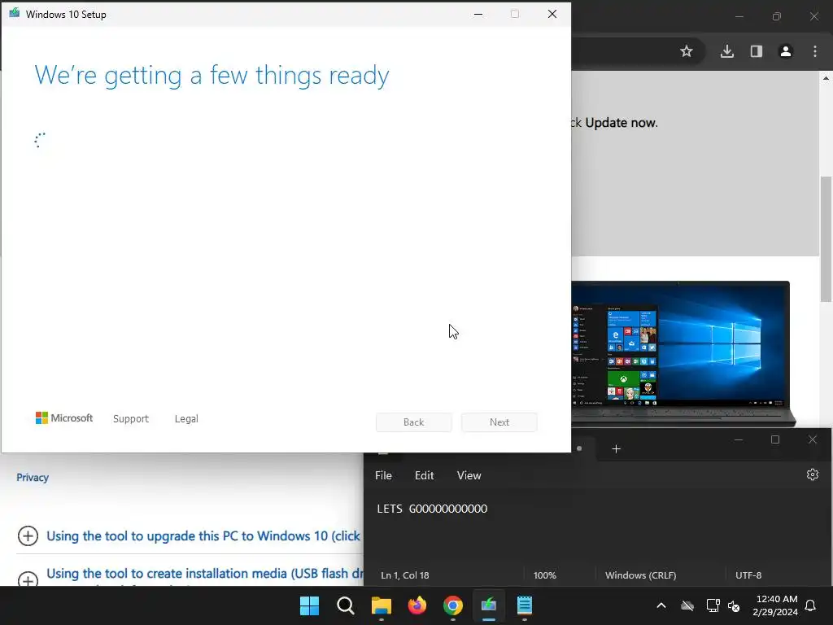
Task: Open OneDrive tray icon
Action: coord(687,605)
